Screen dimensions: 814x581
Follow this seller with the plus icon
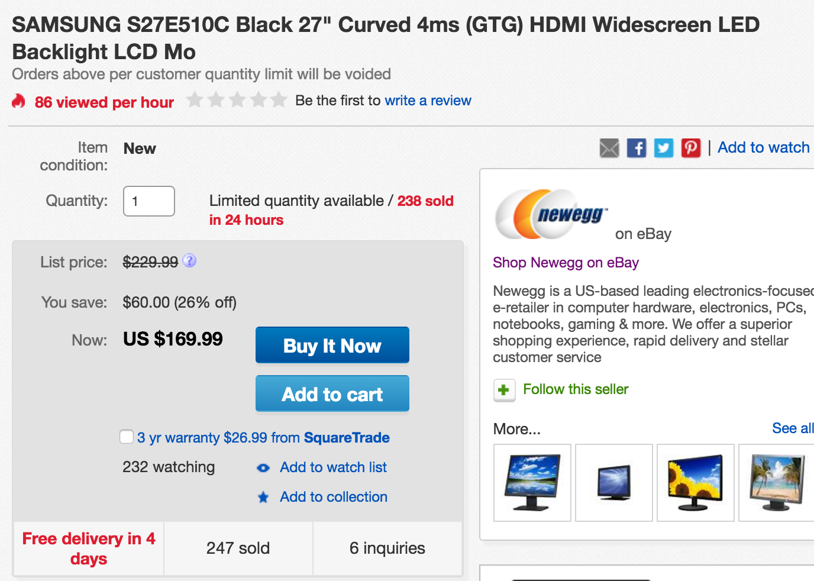click(x=504, y=390)
